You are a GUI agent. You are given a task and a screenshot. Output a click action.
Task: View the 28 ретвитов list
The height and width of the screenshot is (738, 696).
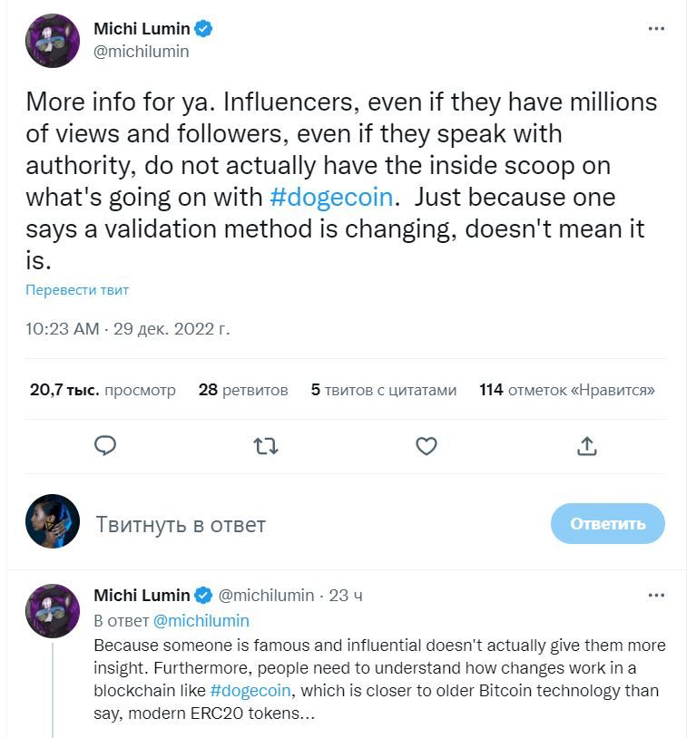click(242, 390)
